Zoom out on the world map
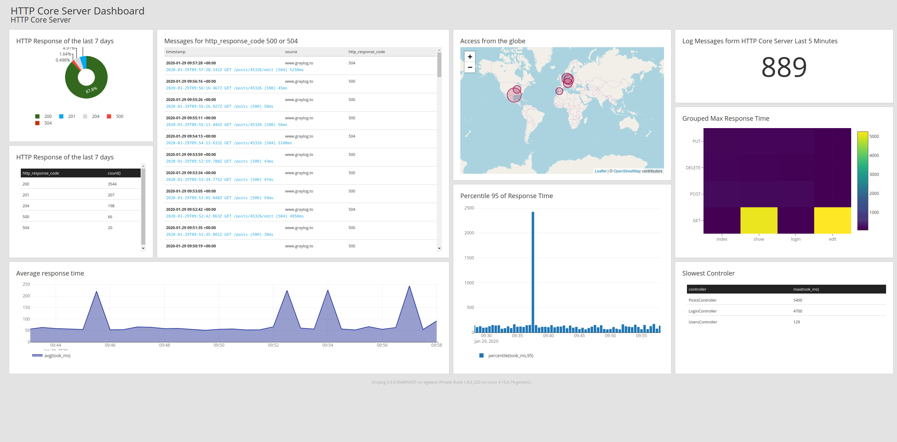This screenshot has width=897, height=442. point(470,67)
